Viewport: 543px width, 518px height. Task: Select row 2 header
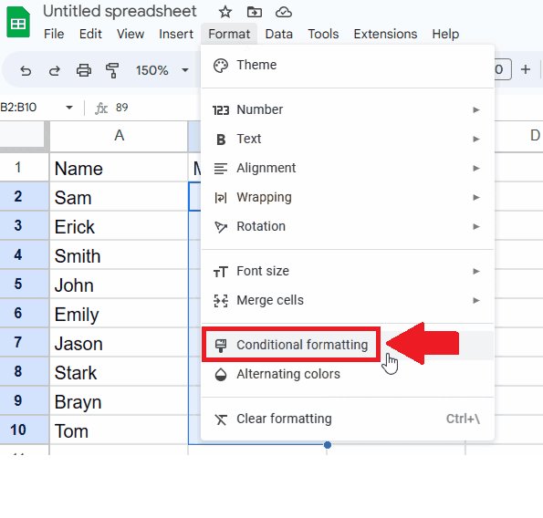25,197
